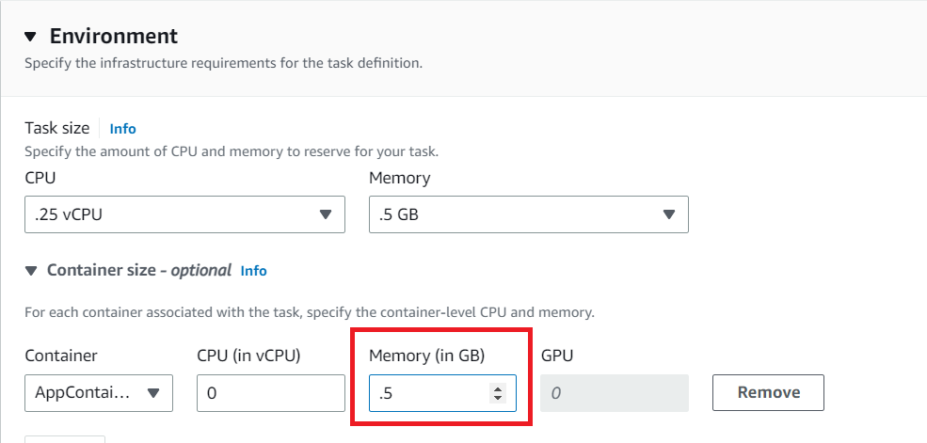Open the task CPU dropdown showing .25 vCPU
The image size is (927, 443).
[x=184, y=214]
